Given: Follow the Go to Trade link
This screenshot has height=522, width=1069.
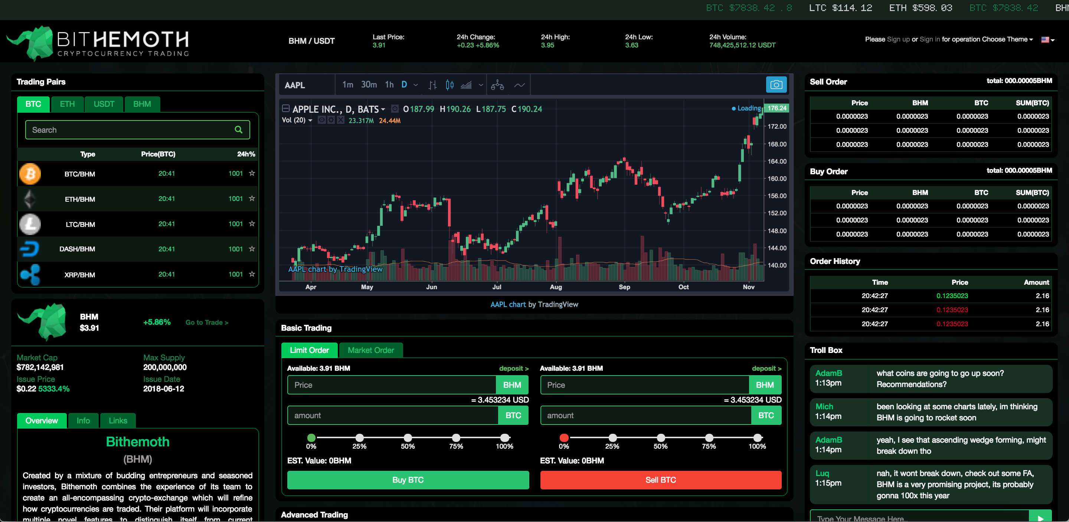Looking at the screenshot, I should click(x=207, y=323).
